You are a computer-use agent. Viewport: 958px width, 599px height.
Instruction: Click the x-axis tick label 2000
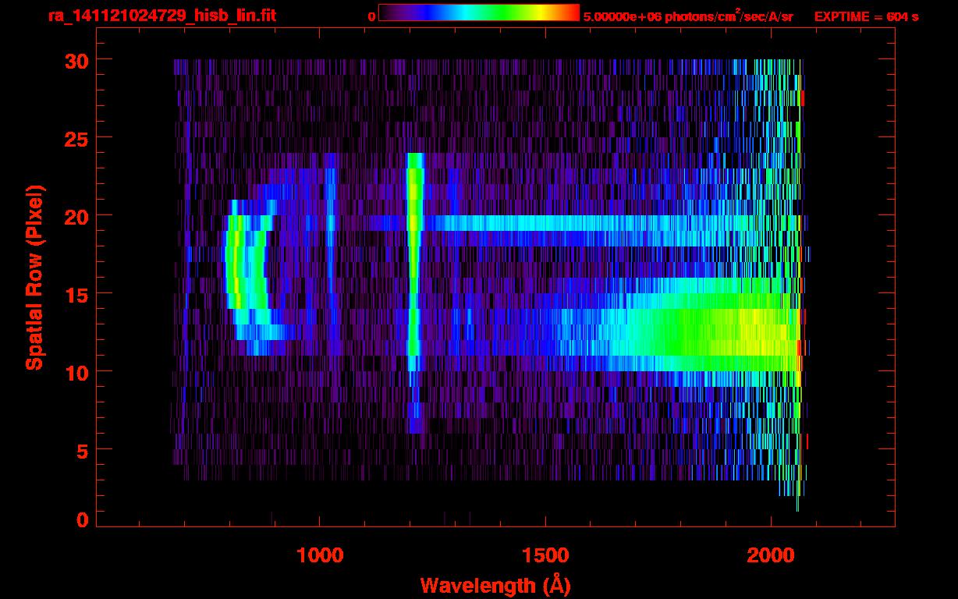click(x=770, y=556)
